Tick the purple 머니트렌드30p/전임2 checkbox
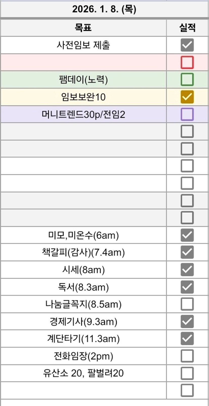The image size is (209, 406). coord(187,114)
